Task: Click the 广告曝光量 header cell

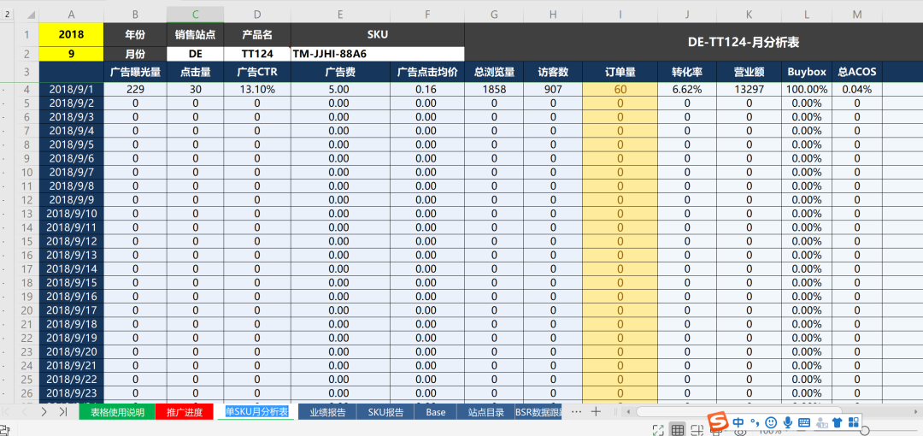Action: pyautogui.click(x=135, y=72)
